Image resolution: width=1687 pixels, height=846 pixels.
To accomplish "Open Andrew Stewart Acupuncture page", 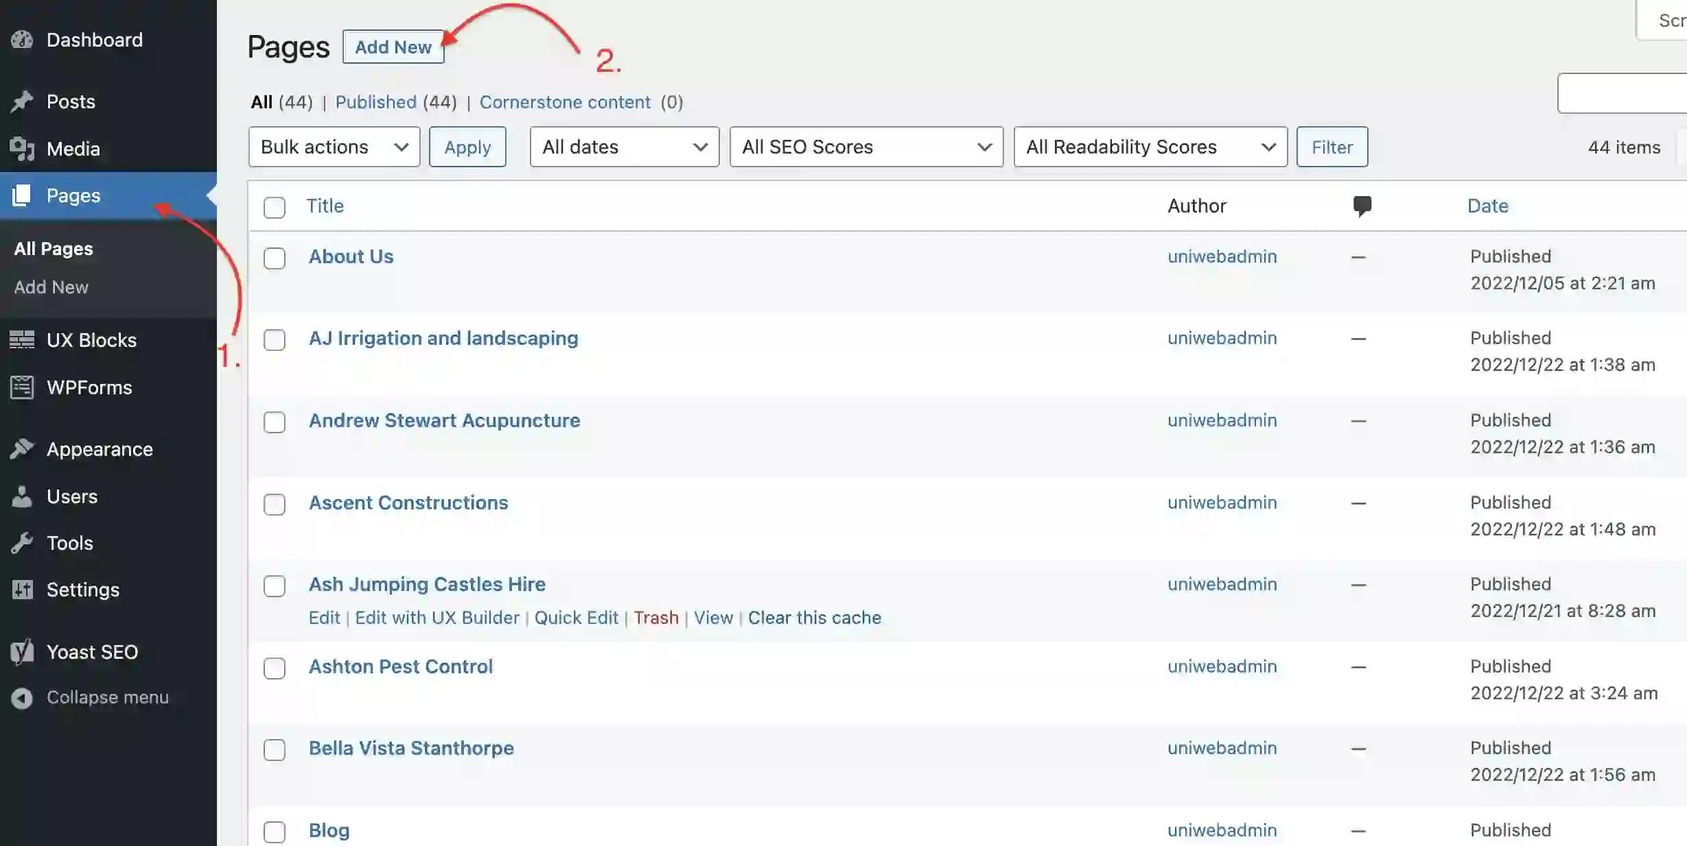I will click(x=445, y=420).
